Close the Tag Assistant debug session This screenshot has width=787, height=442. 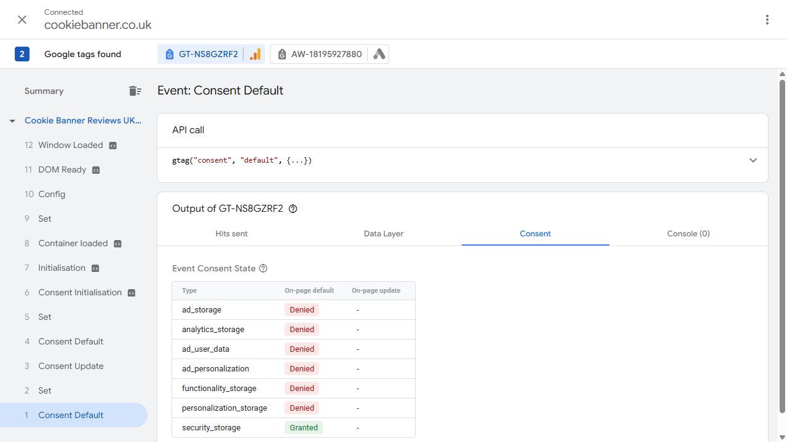point(22,20)
